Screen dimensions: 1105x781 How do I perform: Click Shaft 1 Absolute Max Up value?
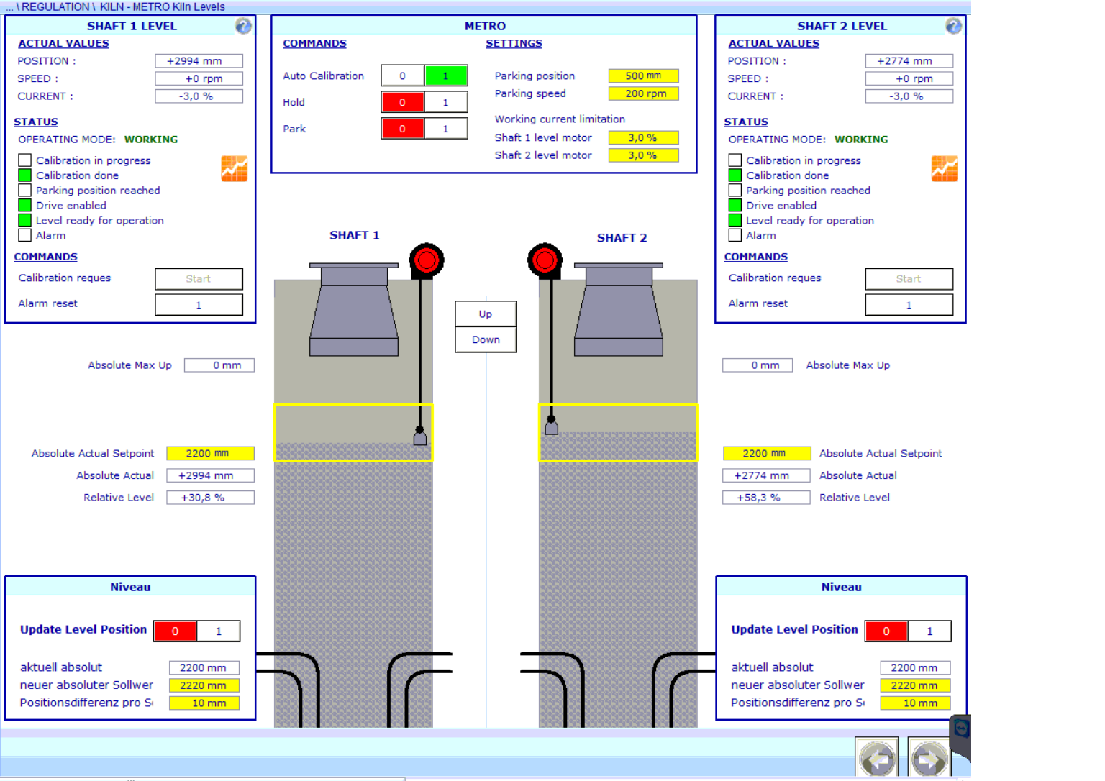(219, 365)
